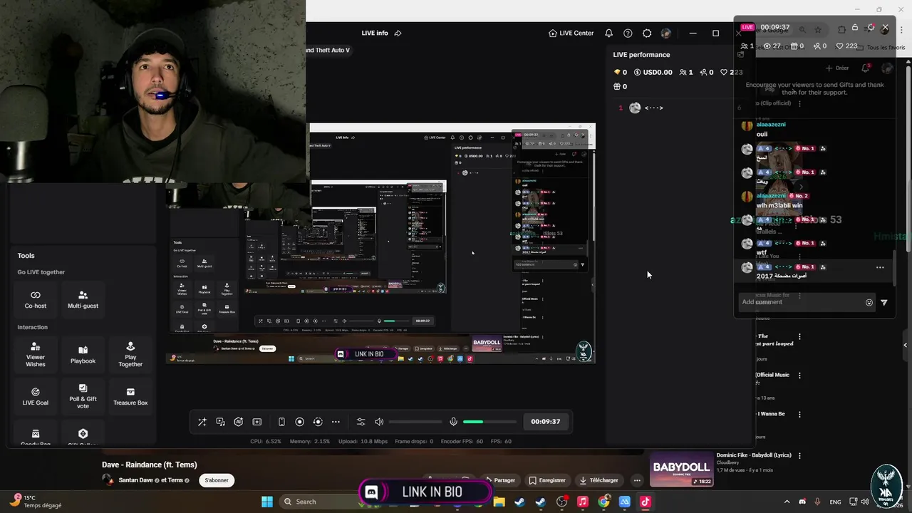Click the magic wand effects icon
Screen dimensions: 912x513
point(202,422)
